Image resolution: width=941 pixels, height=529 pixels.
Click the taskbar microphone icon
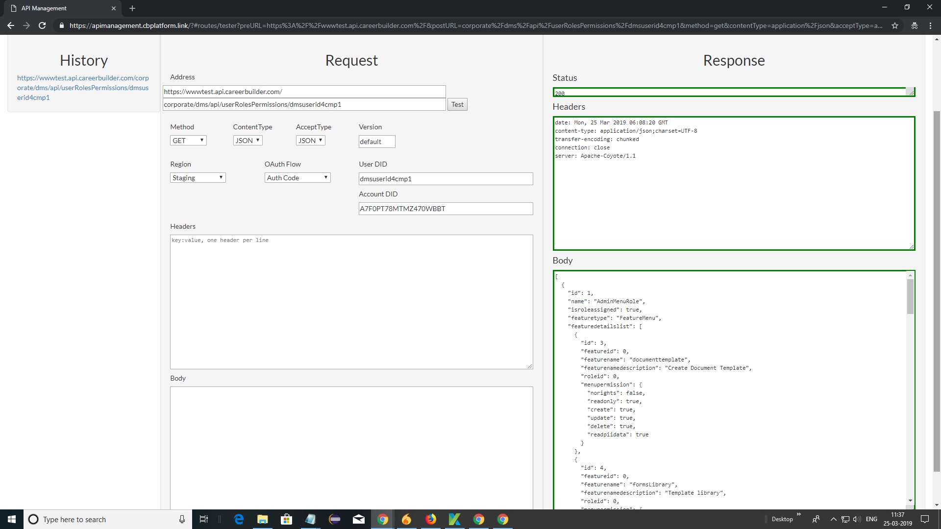[x=182, y=519]
